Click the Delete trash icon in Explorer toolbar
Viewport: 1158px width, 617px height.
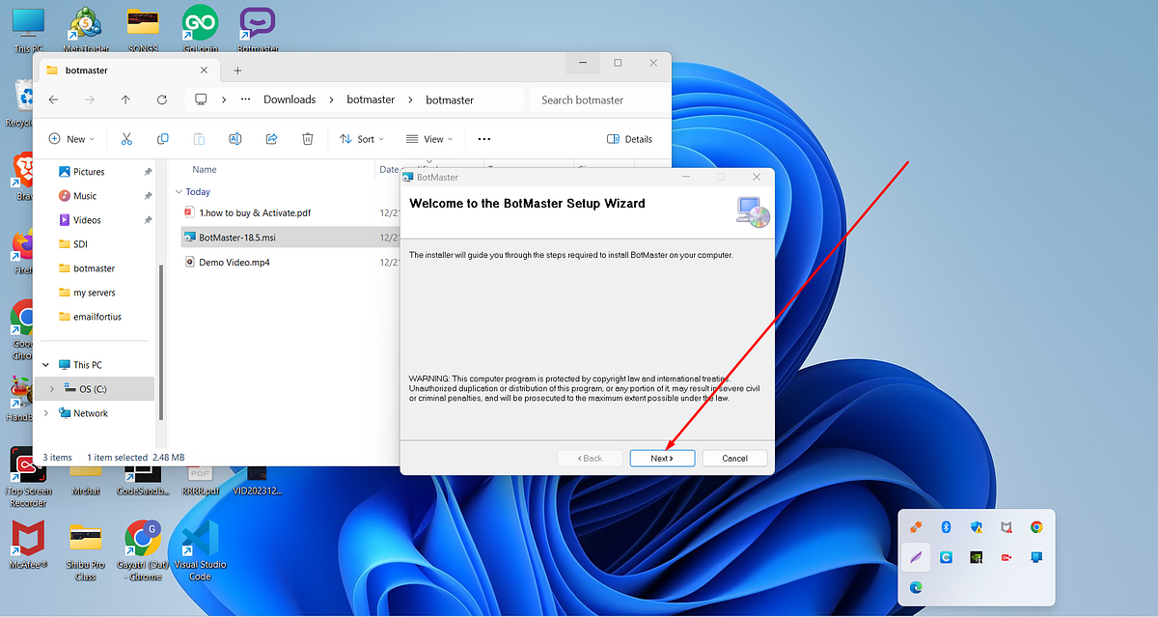coord(307,139)
